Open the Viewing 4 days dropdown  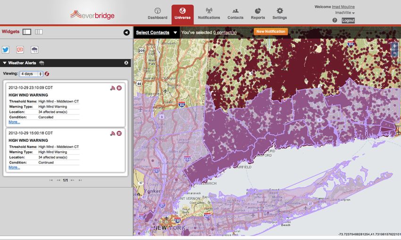[31, 74]
